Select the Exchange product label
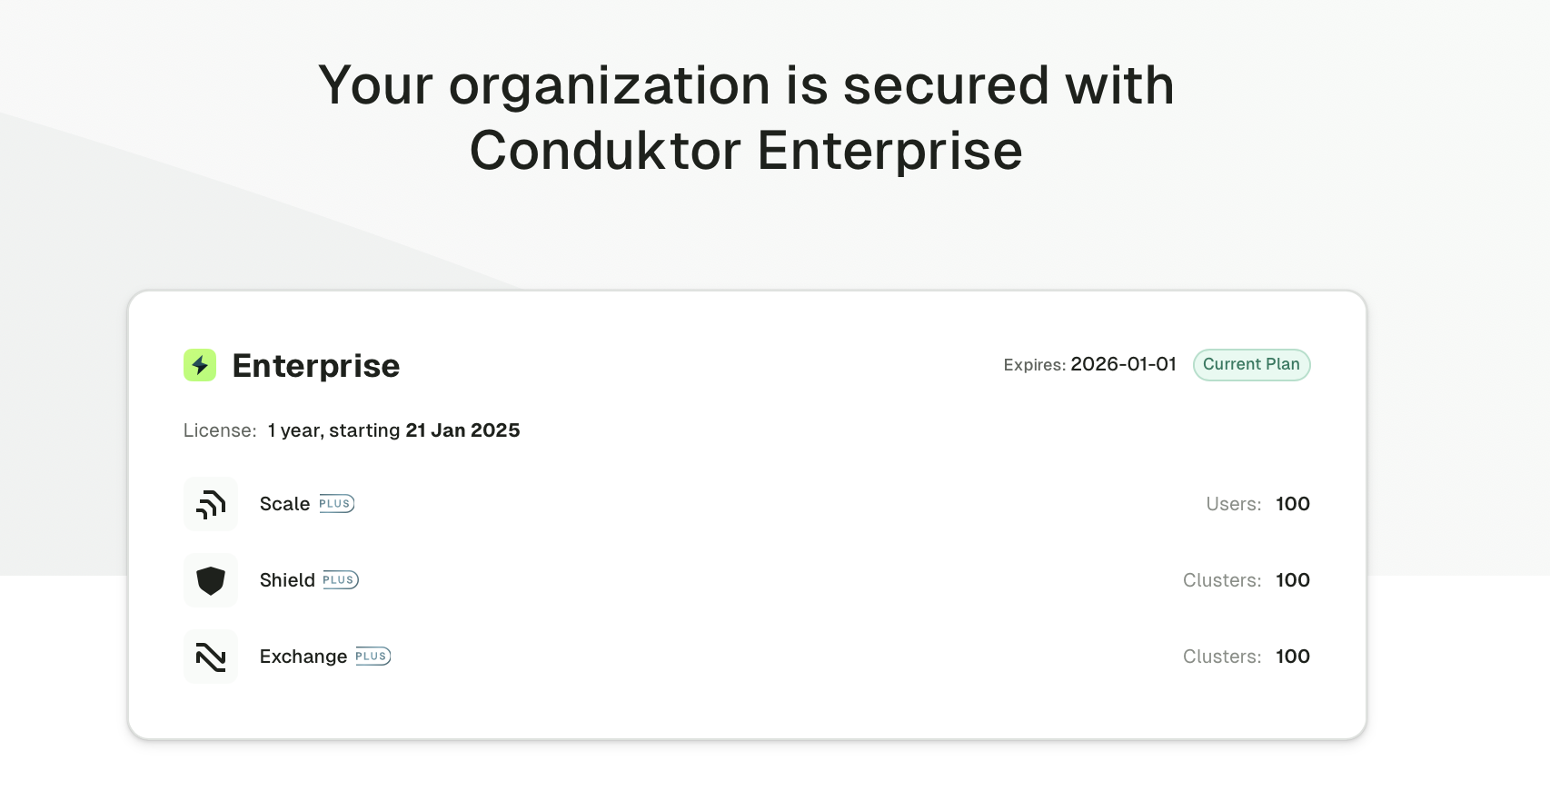Viewport: 1550px width, 790px height. pos(303,657)
